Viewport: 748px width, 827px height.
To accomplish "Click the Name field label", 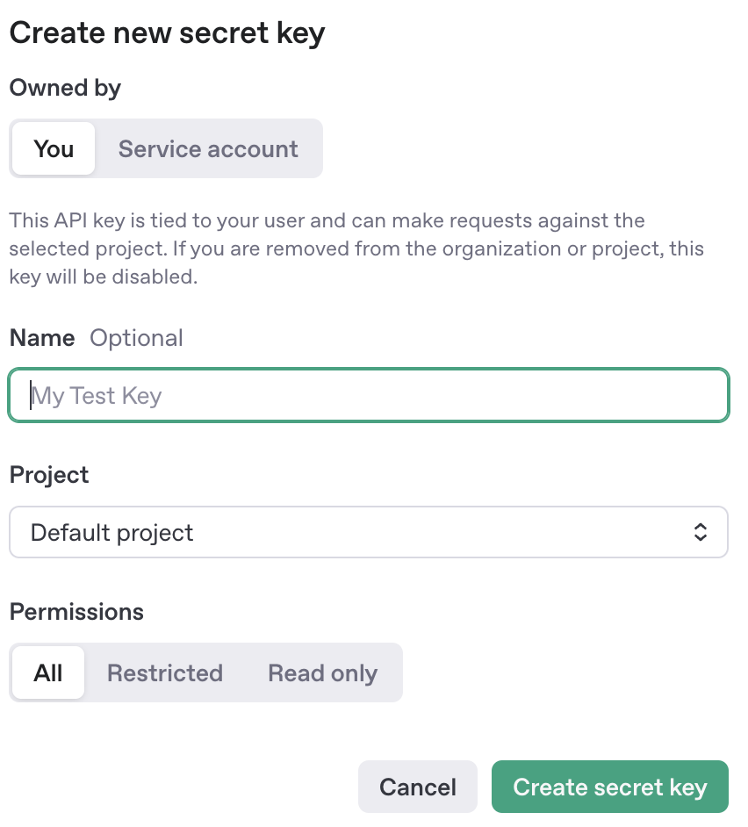I will 42,338.
